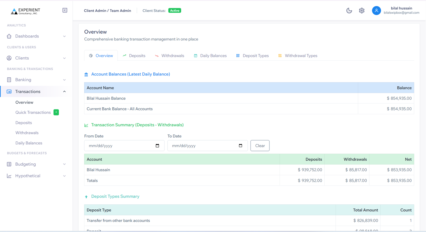Click the From Date input field
426x232 pixels.
tap(124, 146)
